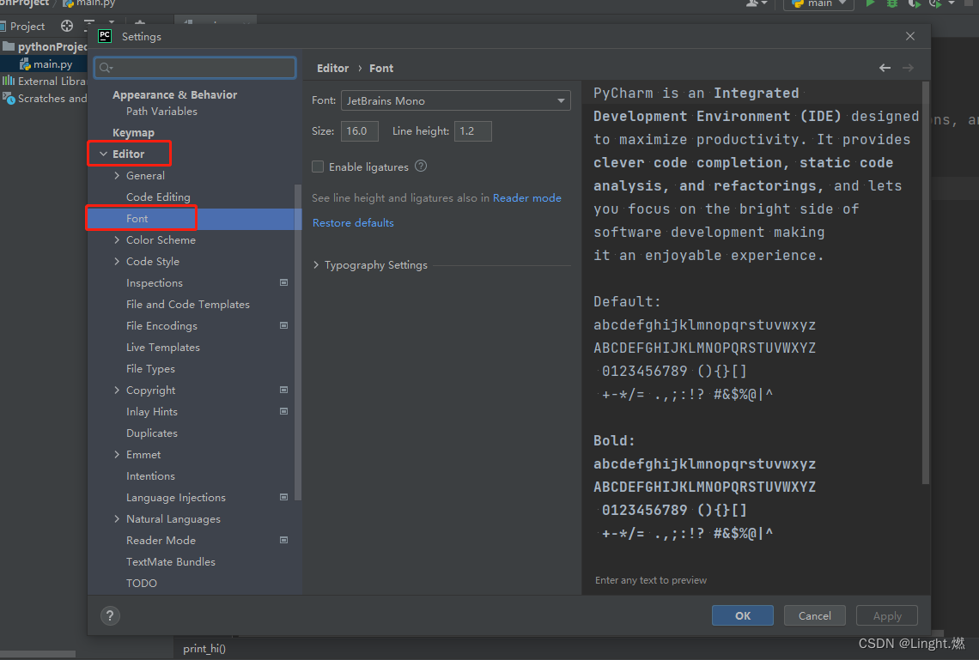Click Run with Coverage icon in toolbar
This screenshot has height=660, width=979.
(914, 3)
